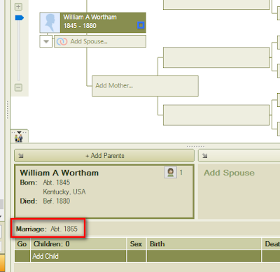Click the interlocking rings spouse icon
The height and width of the screenshot is (272, 280).
(62, 41)
